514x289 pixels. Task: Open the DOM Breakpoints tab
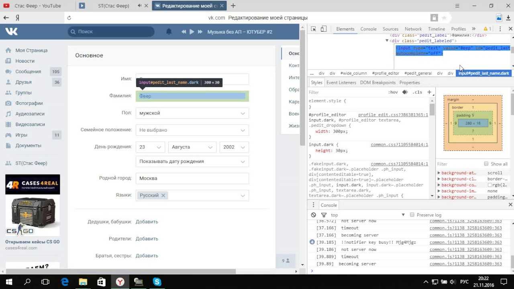coord(378,82)
